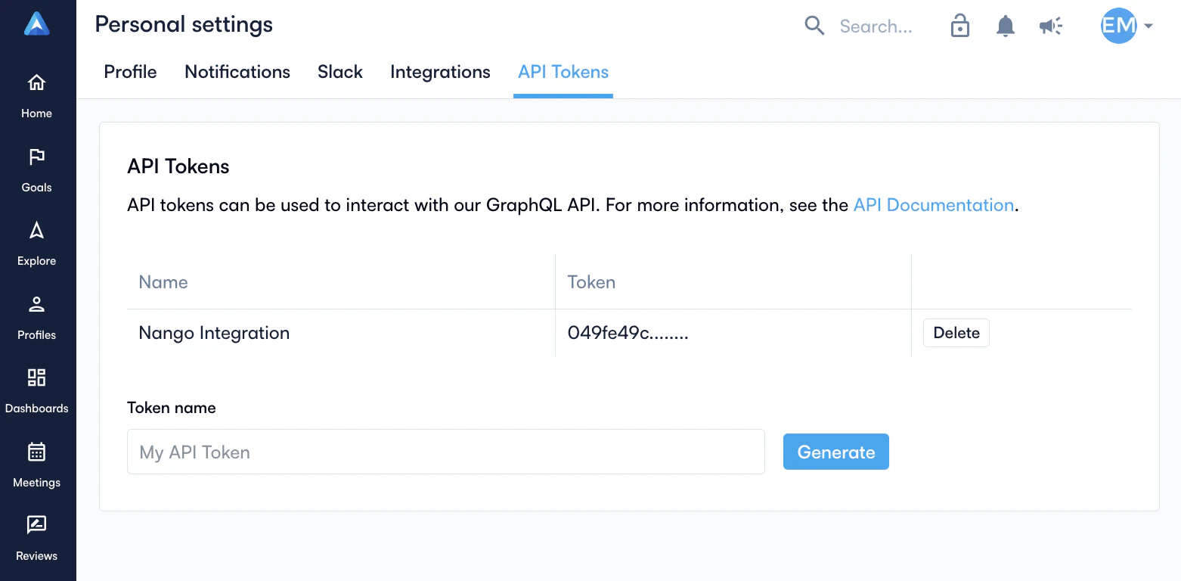Delete the Nango Integration token

956,333
